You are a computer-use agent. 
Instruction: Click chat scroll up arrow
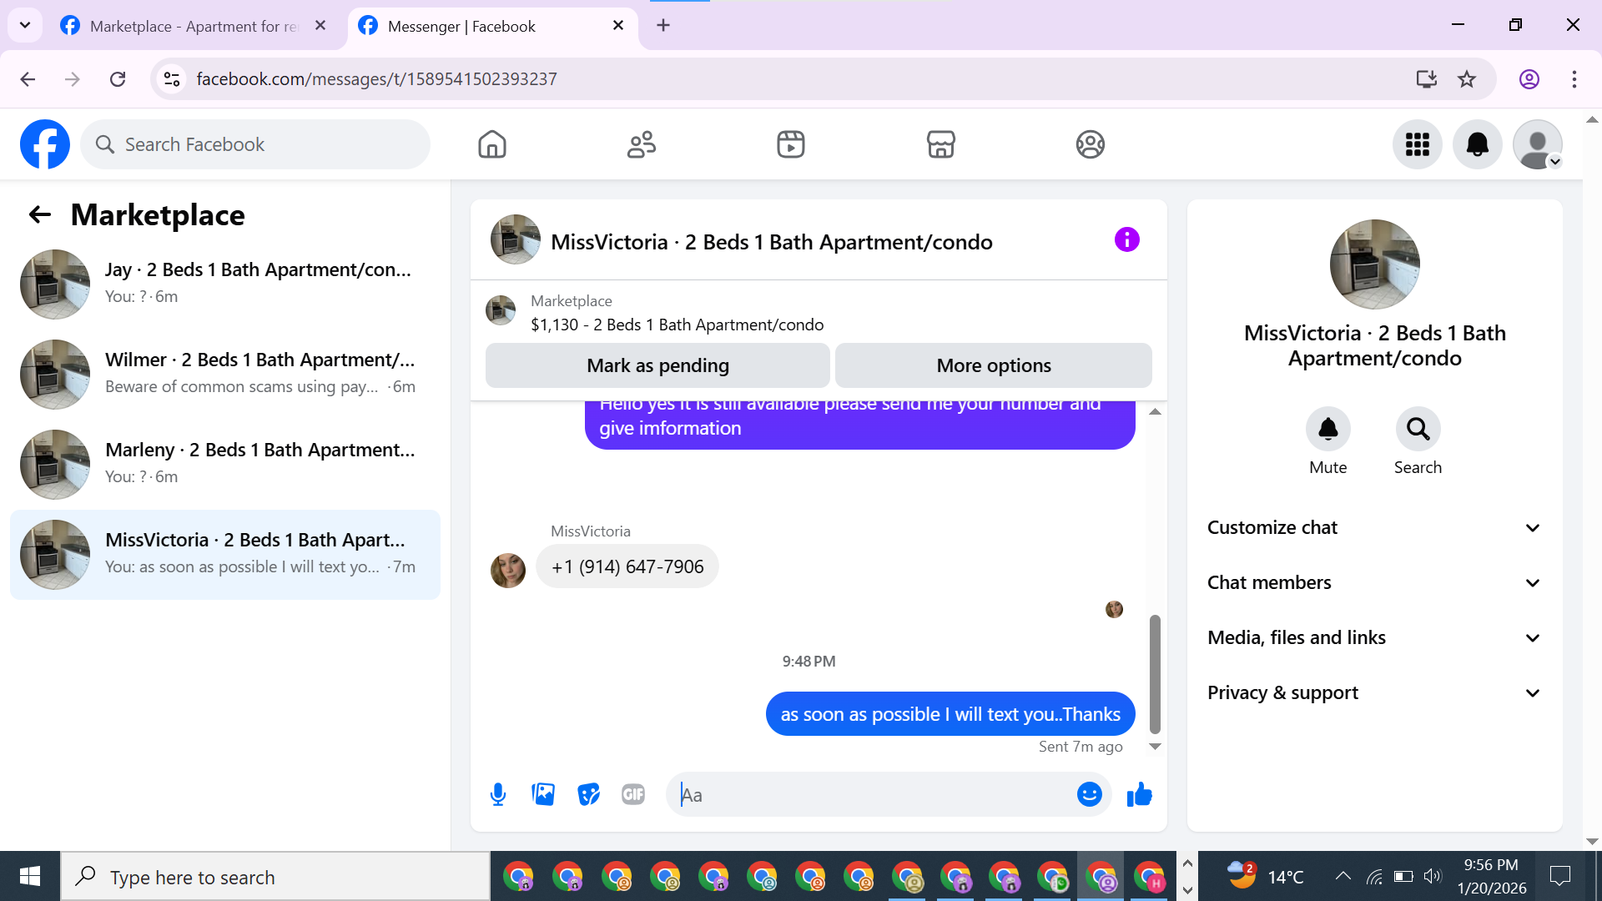tap(1155, 411)
